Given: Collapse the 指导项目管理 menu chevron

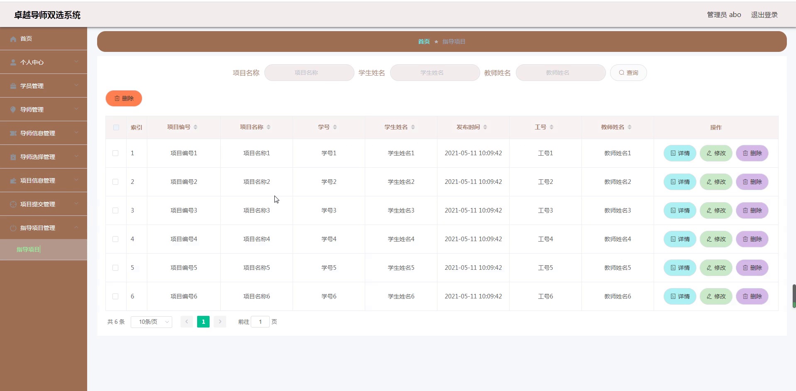Looking at the screenshot, I should coord(76,227).
